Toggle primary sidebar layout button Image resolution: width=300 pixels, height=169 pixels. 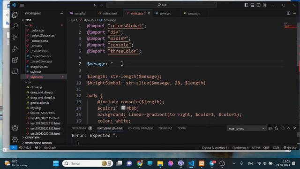click(246, 5)
